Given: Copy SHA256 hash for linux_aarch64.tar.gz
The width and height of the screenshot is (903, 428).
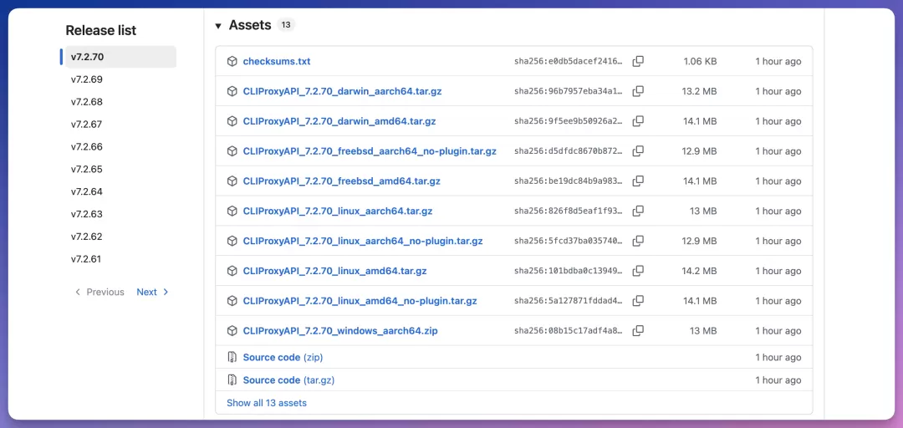Looking at the screenshot, I should [638, 211].
